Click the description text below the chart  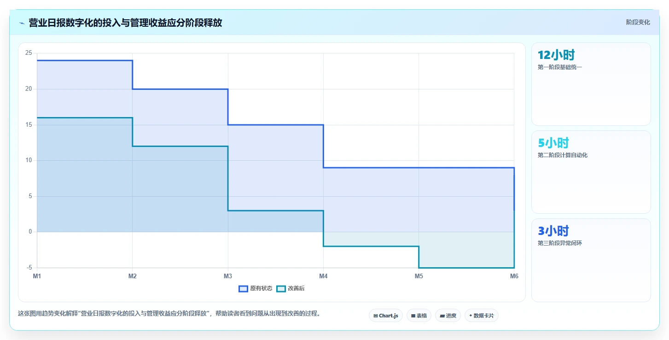click(169, 314)
